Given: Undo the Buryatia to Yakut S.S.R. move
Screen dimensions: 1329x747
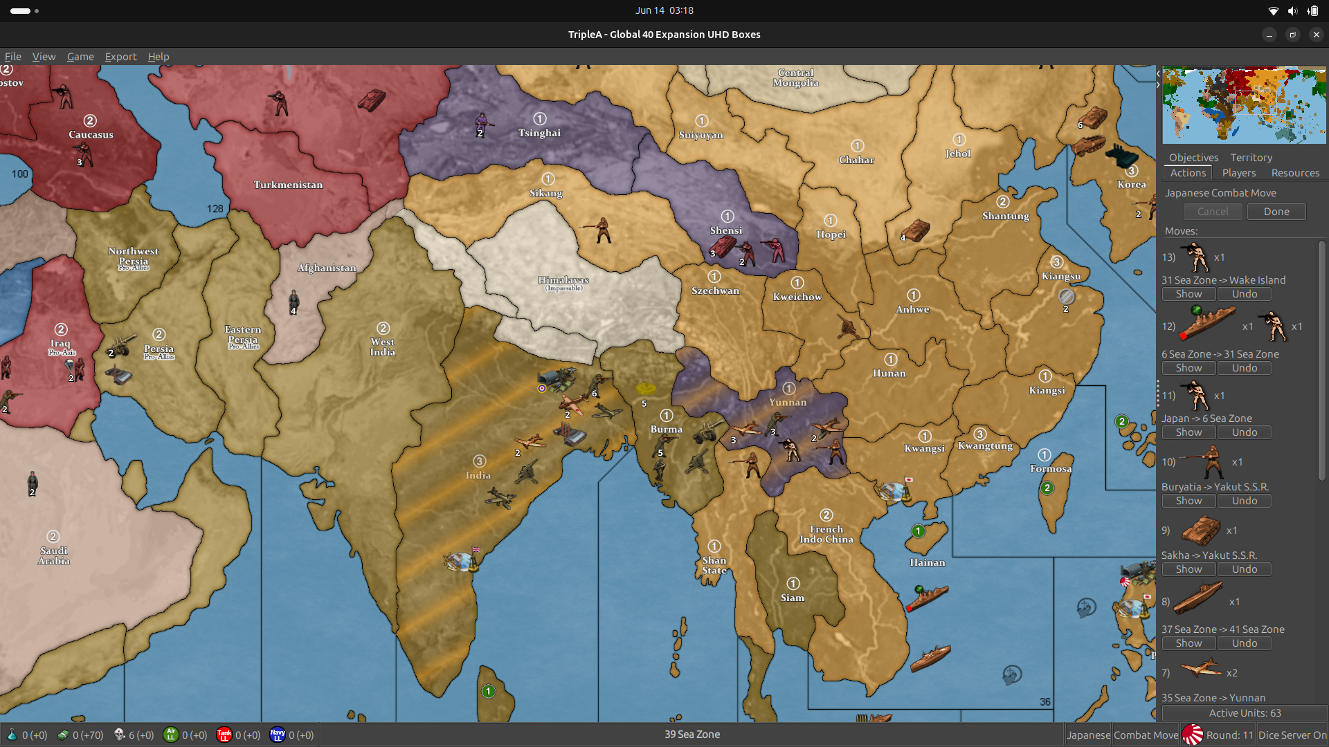Looking at the screenshot, I should point(1244,501).
